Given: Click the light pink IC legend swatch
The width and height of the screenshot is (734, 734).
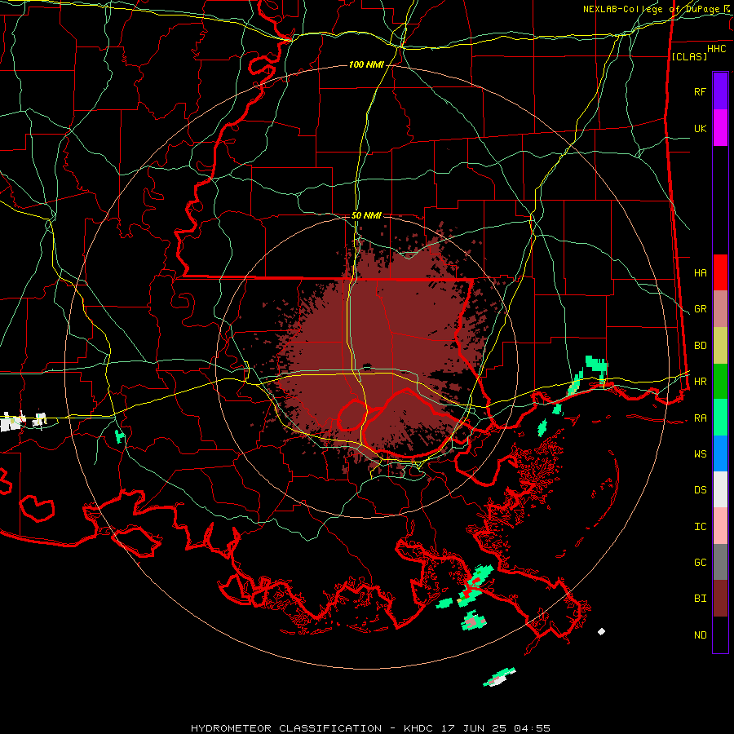Looking at the screenshot, I should [720, 526].
